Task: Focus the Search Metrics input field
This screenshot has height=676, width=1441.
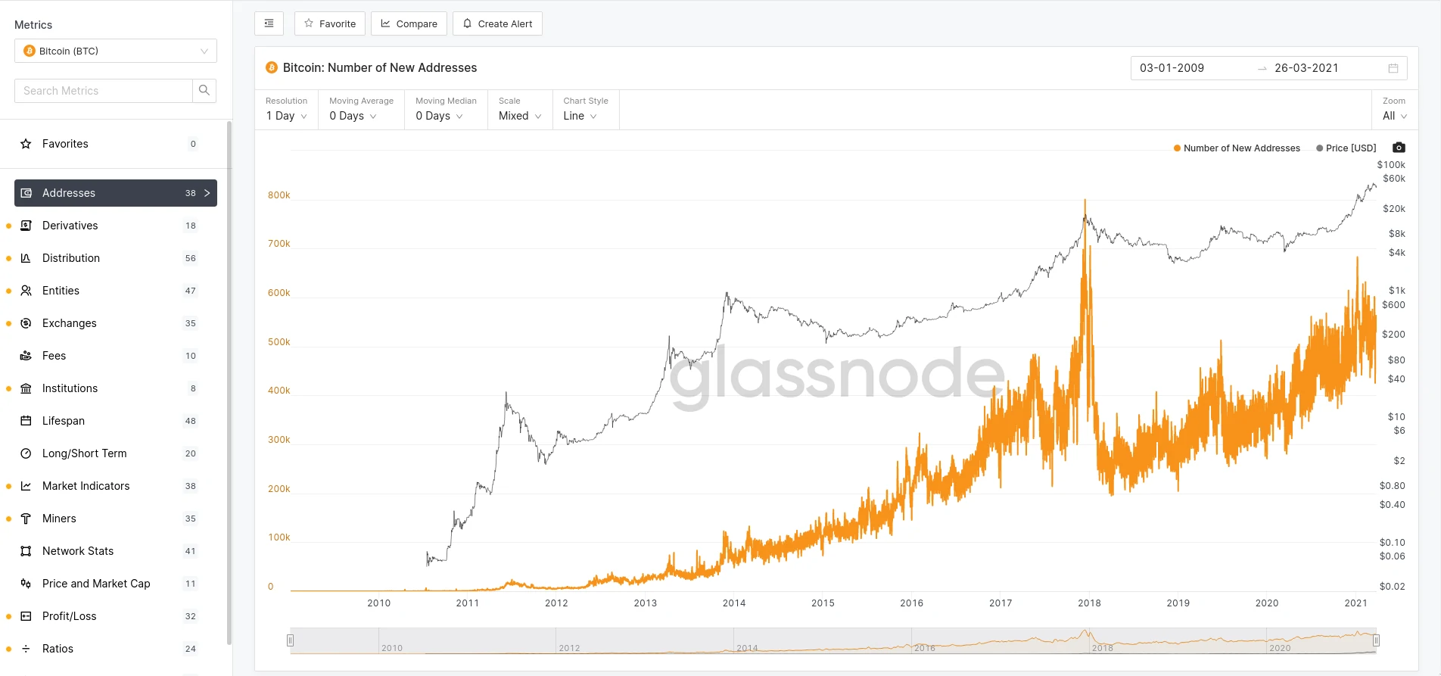Action: [104, 91]
